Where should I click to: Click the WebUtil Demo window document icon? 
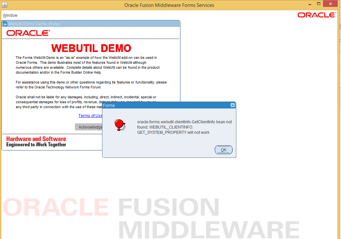5,24
